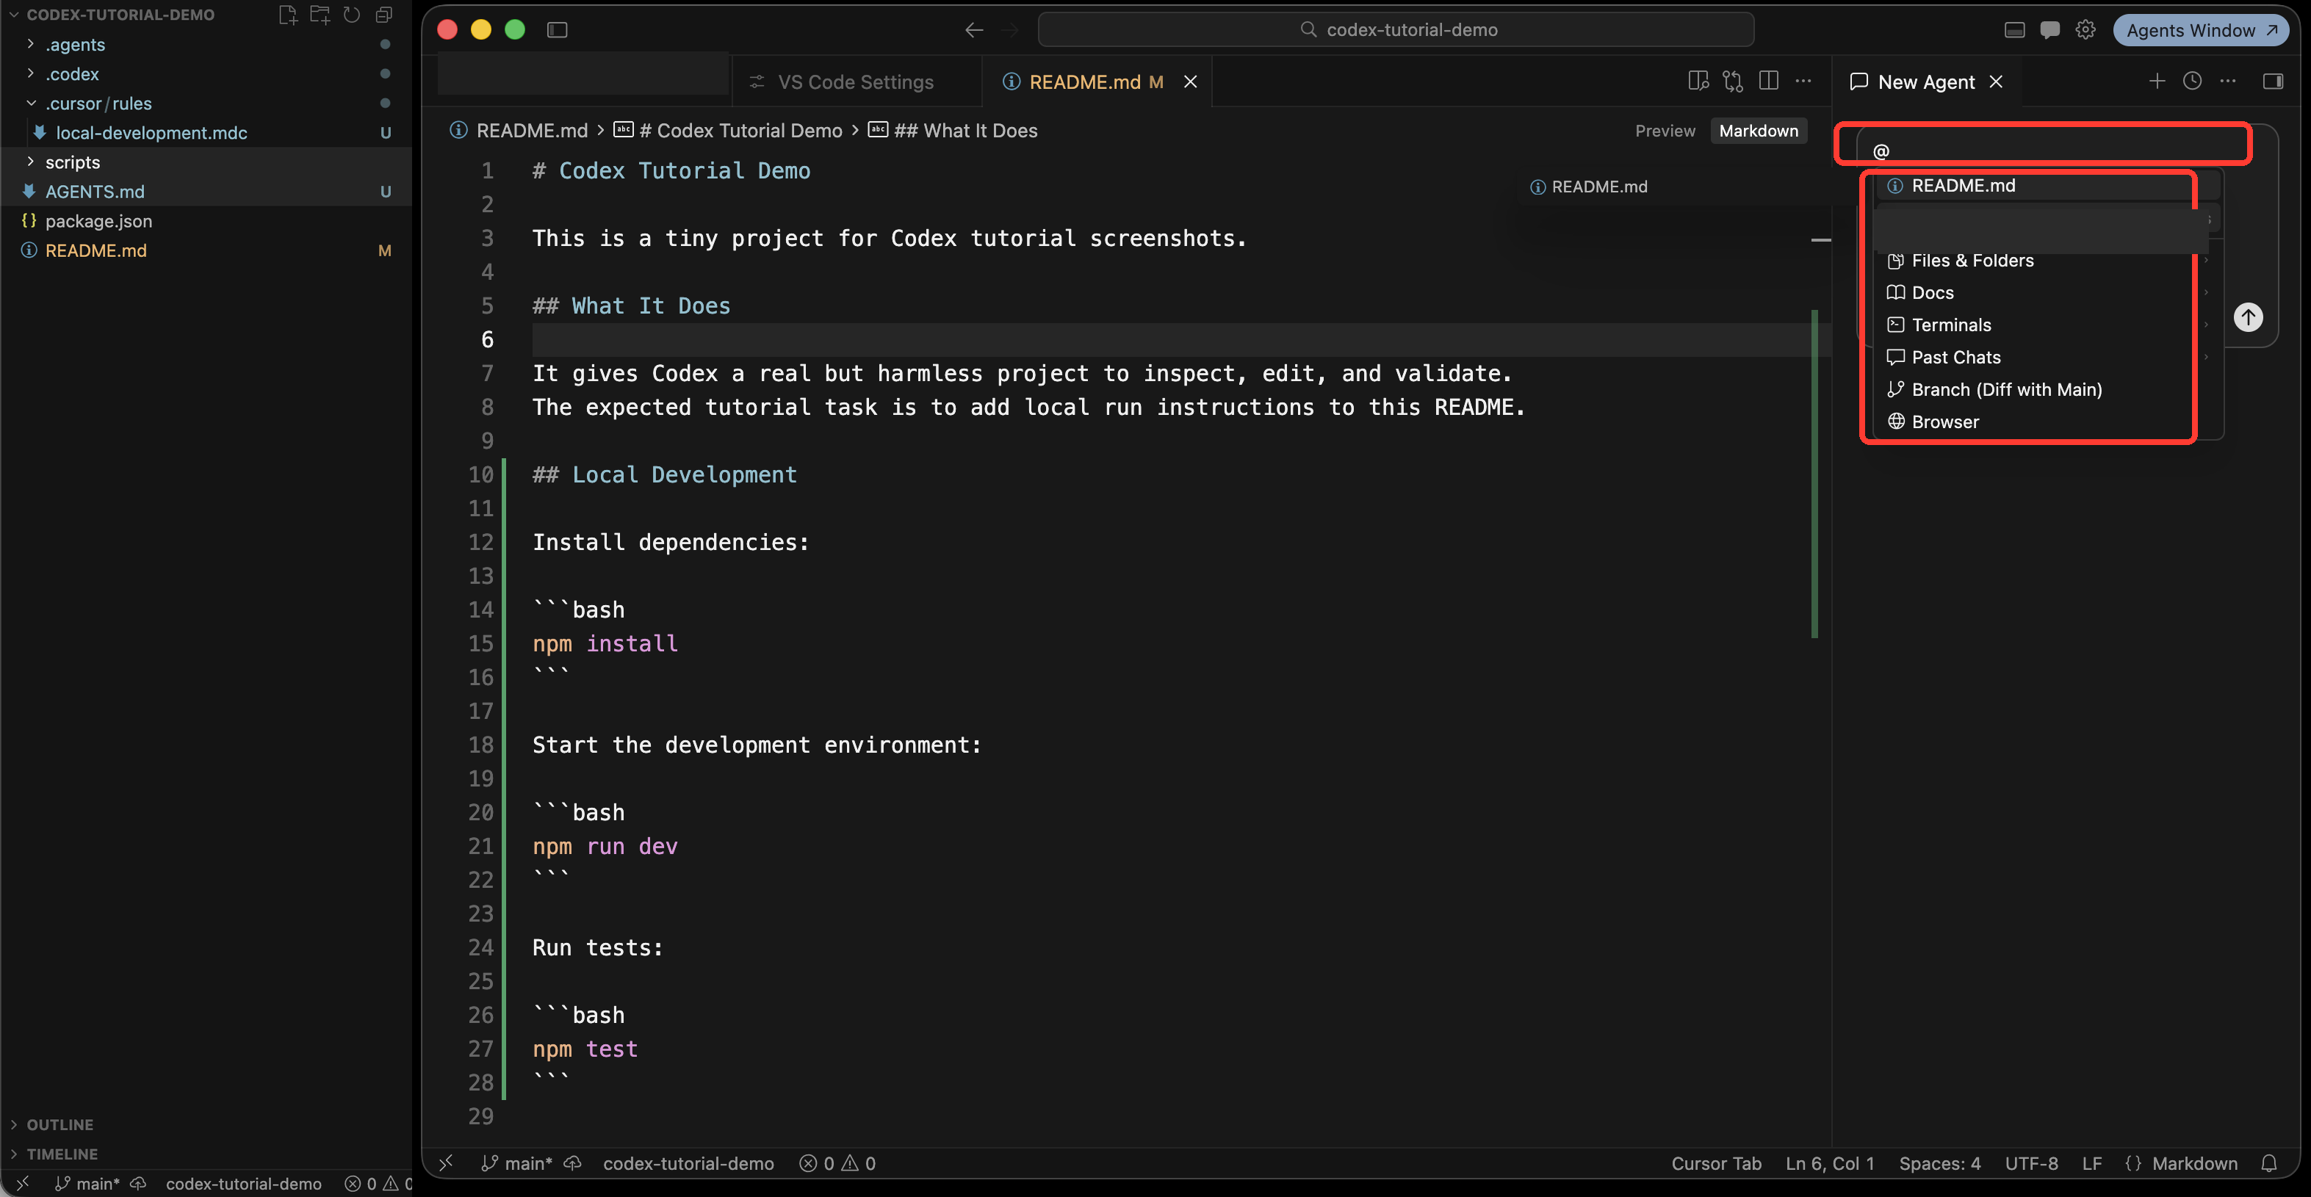Collapse CODEX-TUTORIAL-DEMO explorer section
This screenshot has height=1197, width=2311.
pos(120,15)
